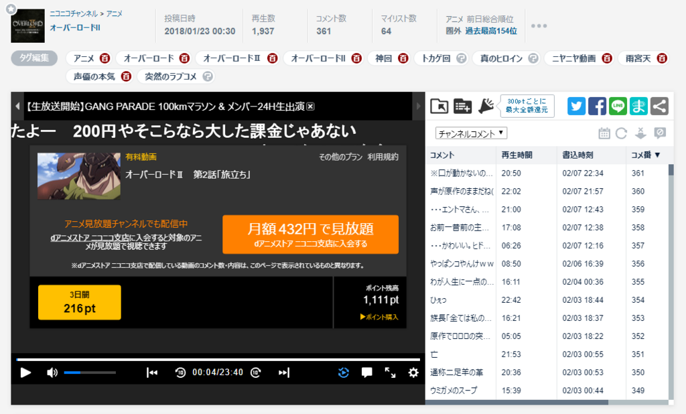Open comment NG settings icon
The width and height of the screenshot is (686, 414).
(660, 133)
